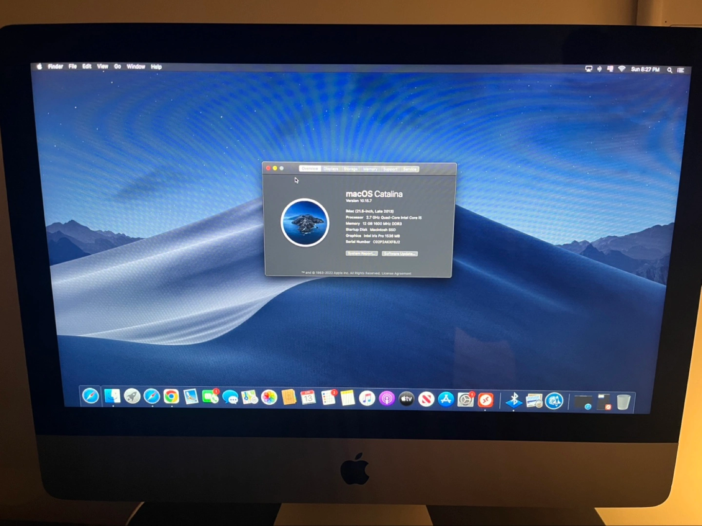Click the Launchpad rocket icon

coord(132,396)
